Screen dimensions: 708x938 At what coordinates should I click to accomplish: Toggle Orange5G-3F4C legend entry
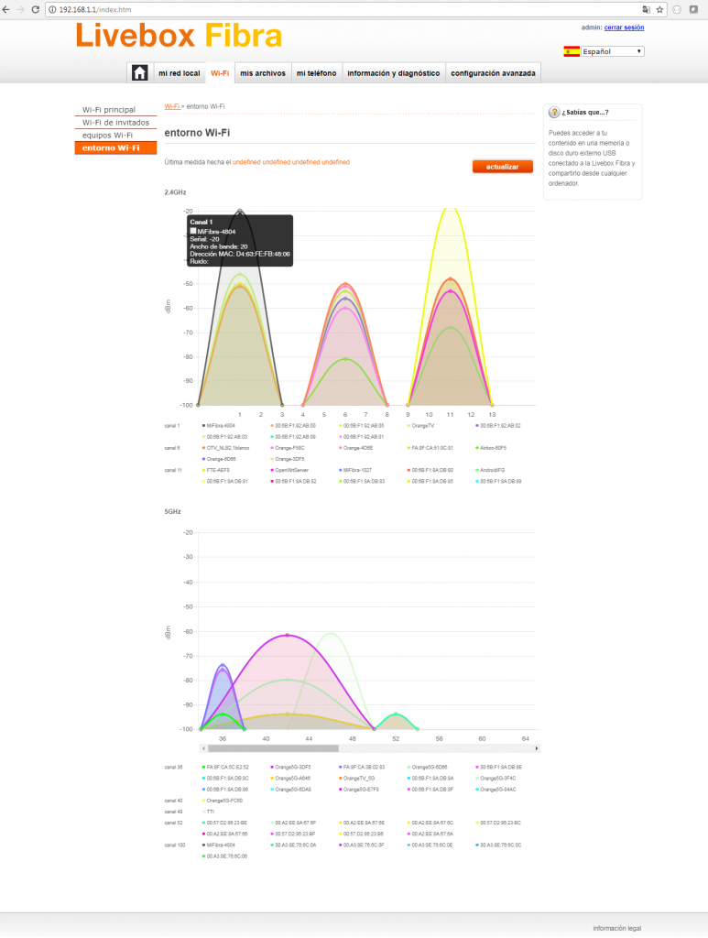(x=496, y=779)
